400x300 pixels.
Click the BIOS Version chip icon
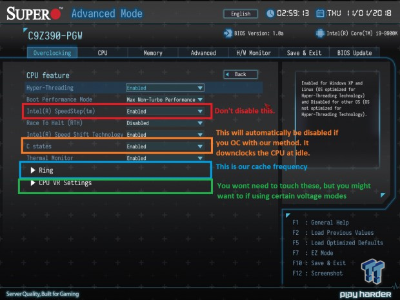click(x=228, y=33)
